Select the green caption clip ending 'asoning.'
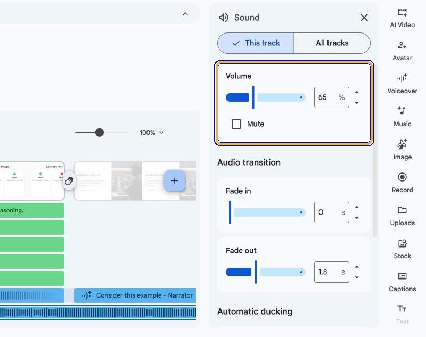426x337 pixels. (x=32, y=210)
